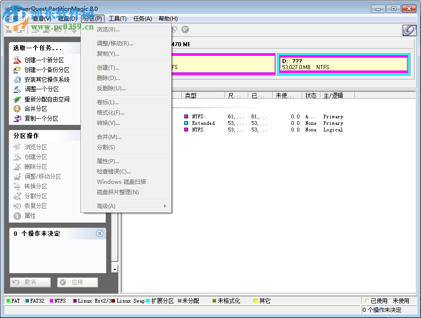This screenshot has height=318, width=421.
Task: Click the help icon at toolbar right
Action: pos(409,29)
